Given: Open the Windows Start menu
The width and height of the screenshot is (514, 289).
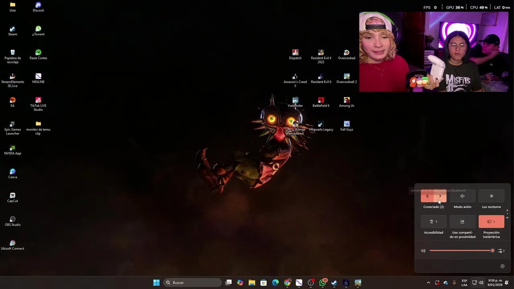Looking at the screenshot, I should point(156,283).
